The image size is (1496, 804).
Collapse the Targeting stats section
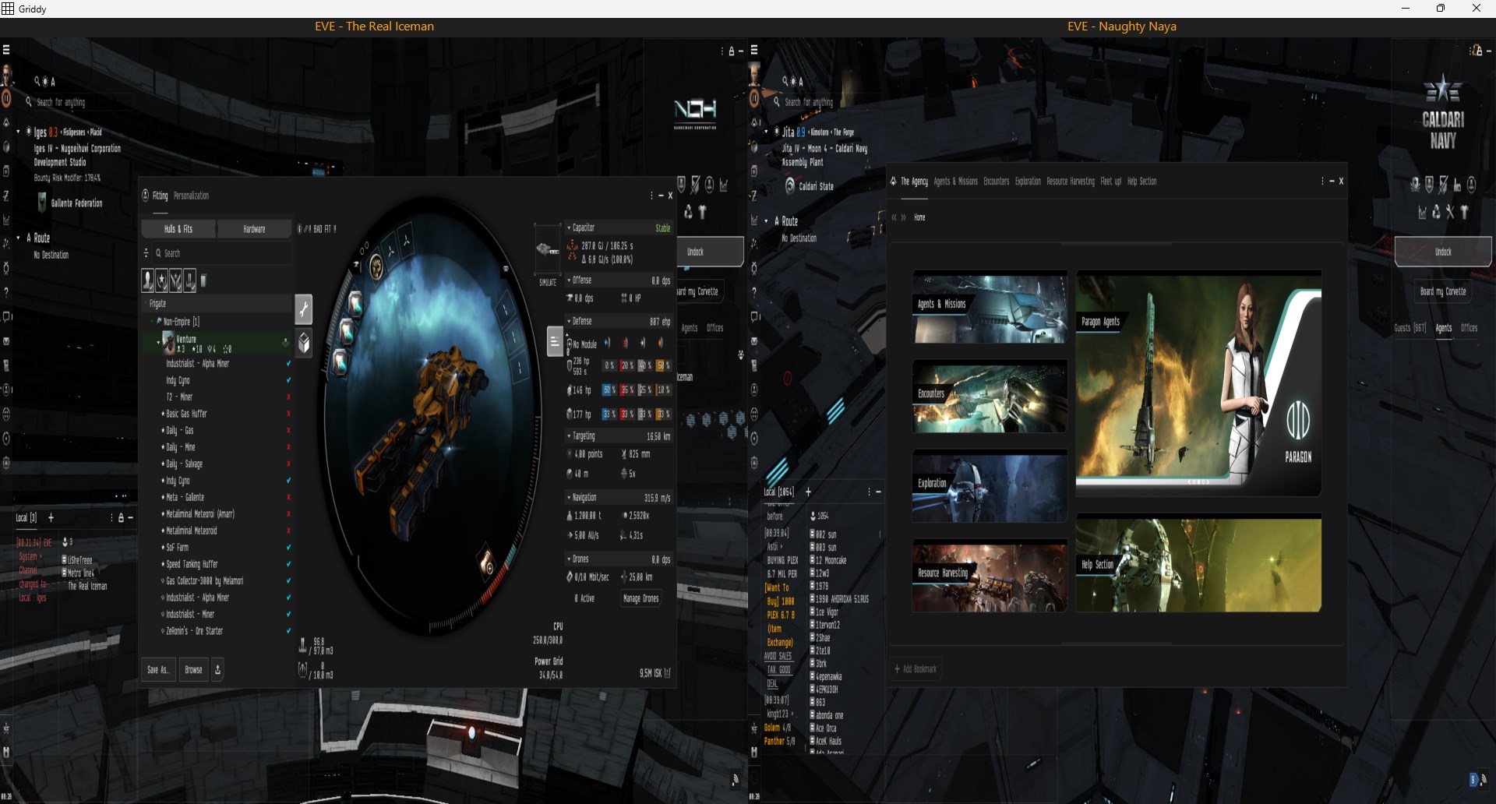569,436
